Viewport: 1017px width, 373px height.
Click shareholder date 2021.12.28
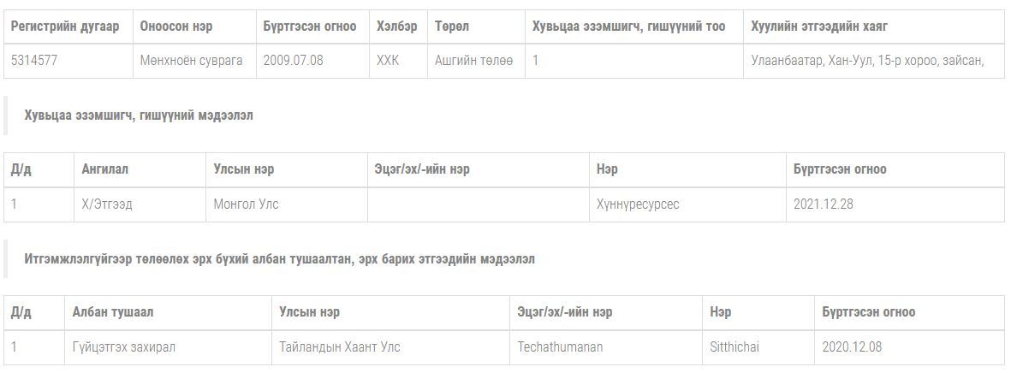(895, 204)
